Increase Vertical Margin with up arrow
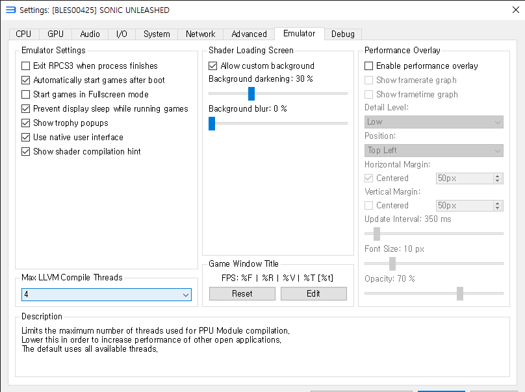Viewport: 525px width, 392px height. click(498, 203)
